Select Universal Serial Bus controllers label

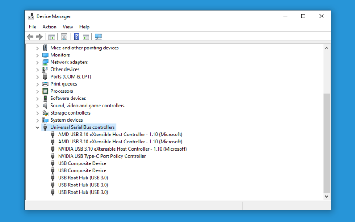[x=83, y=127]
